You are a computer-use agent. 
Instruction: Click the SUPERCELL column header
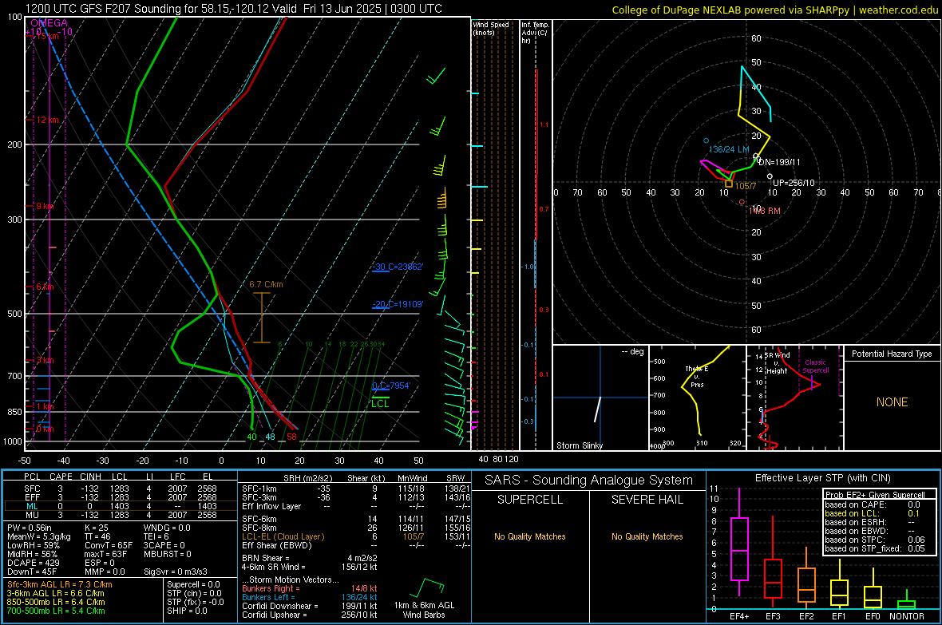530,500
